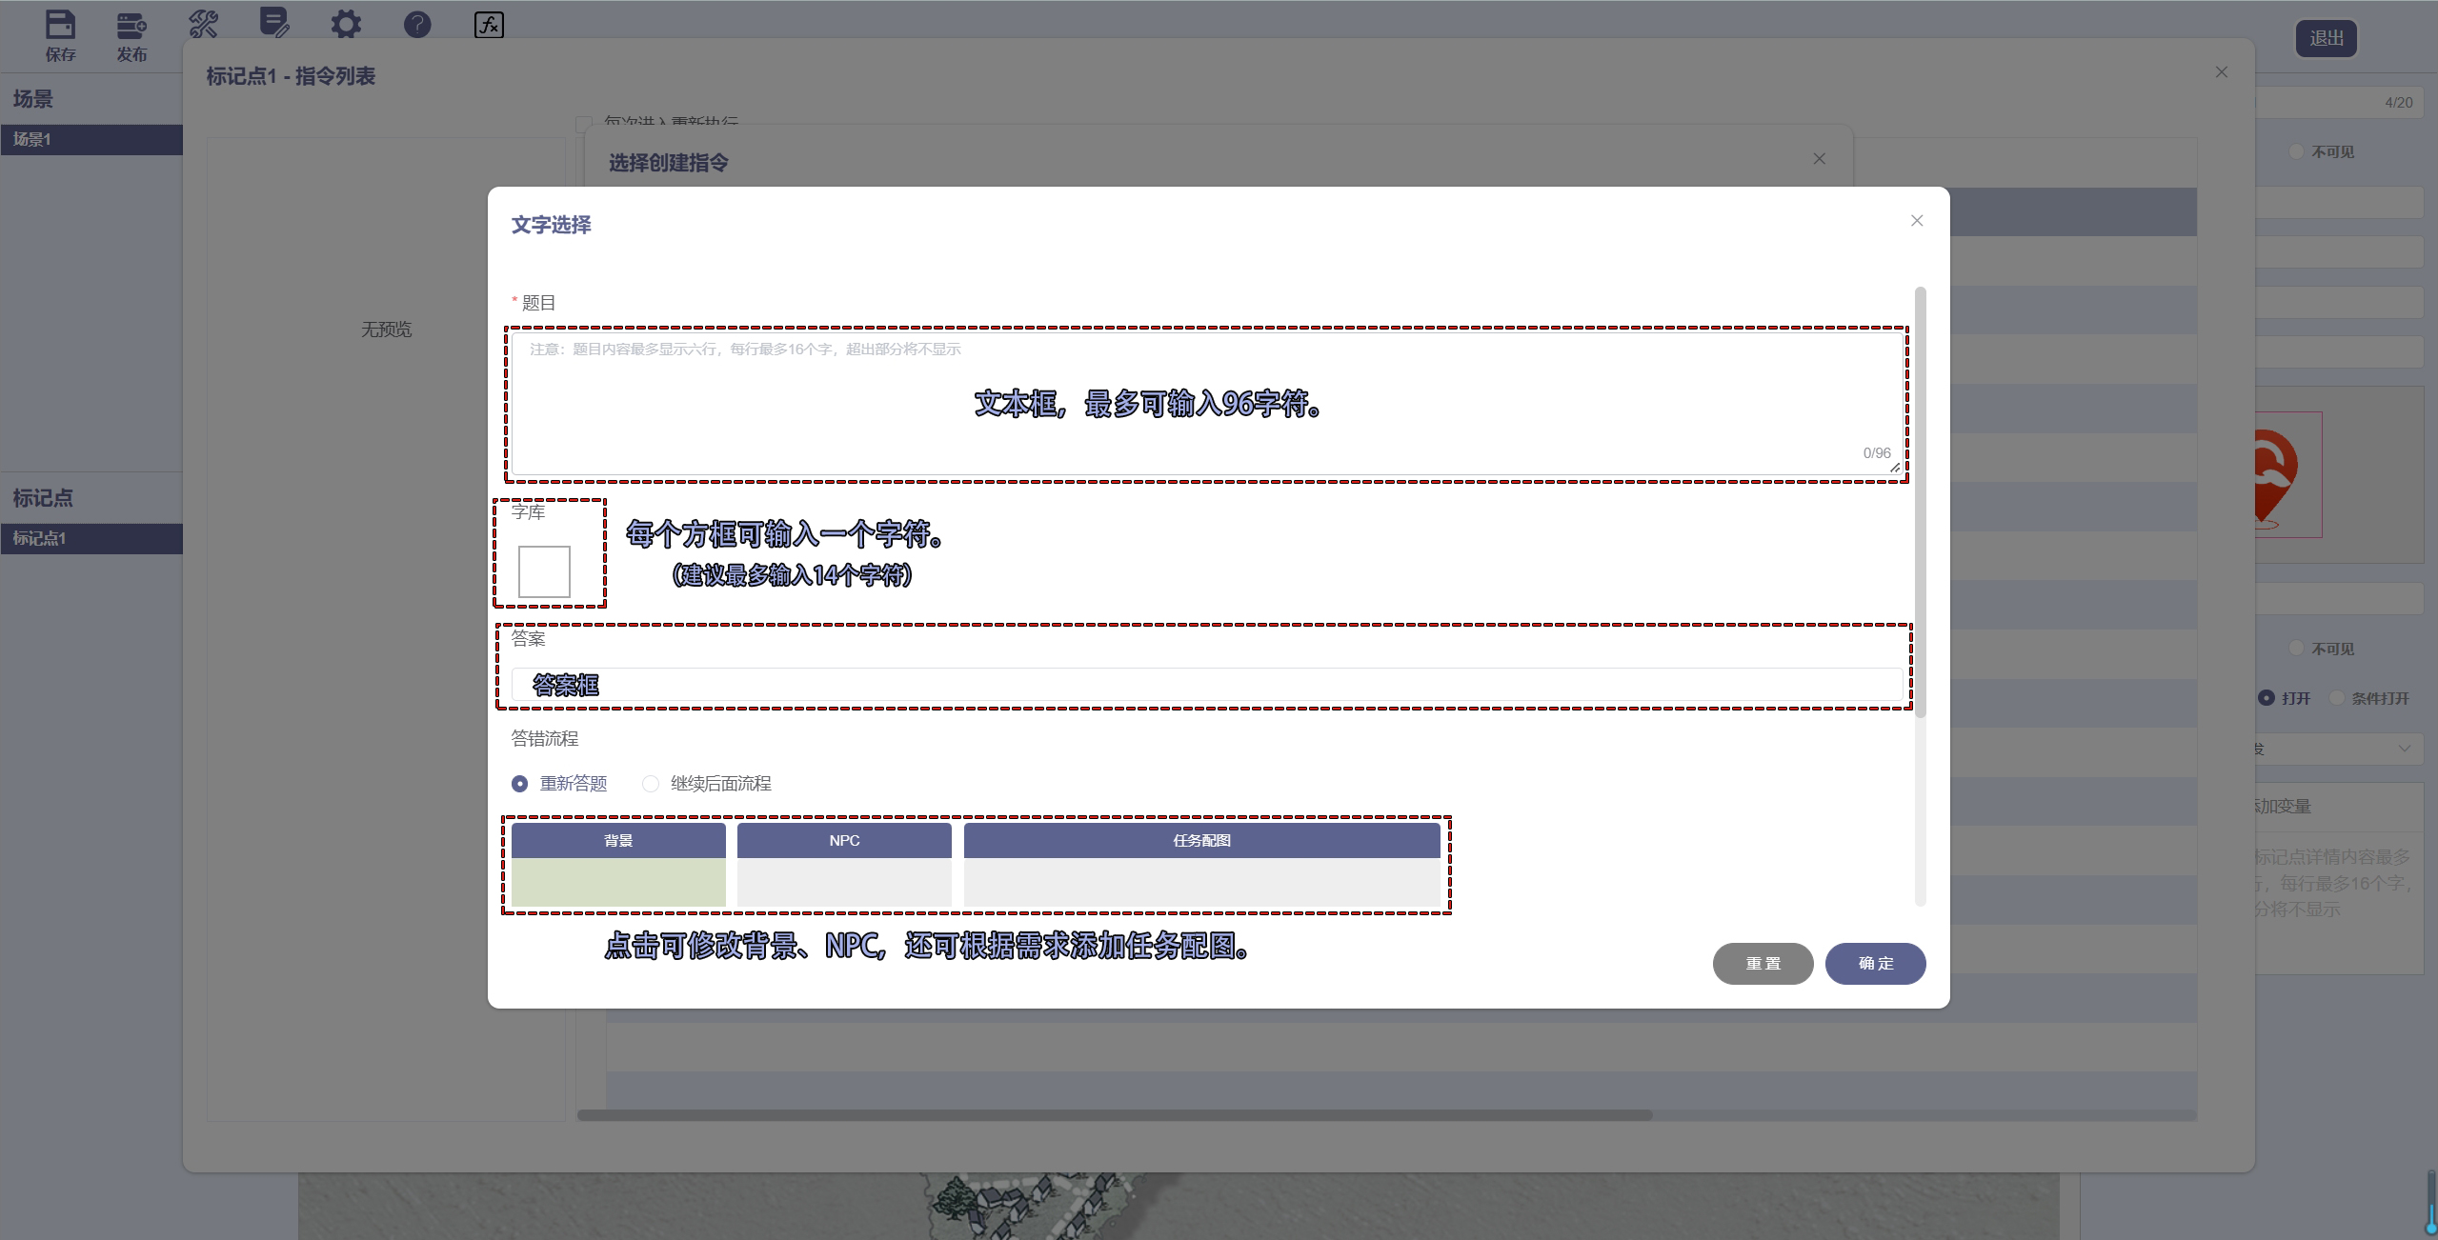Screen dimensions: 2438x1240
Task: Open the gear settings icon
Action: pyautogui.click(x=346, y=25)
